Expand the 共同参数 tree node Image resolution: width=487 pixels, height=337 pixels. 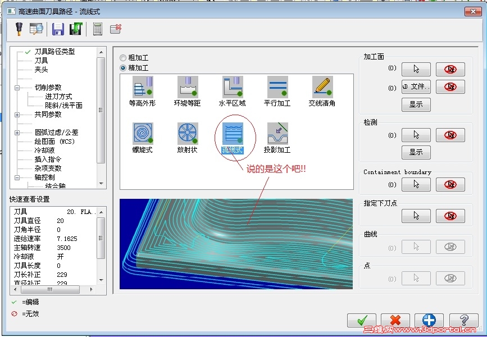[17, 115]
